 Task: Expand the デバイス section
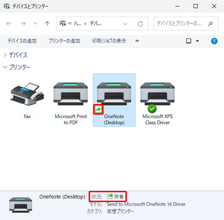[5, 55]
